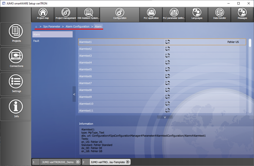Click the Projects sidebar button
This screenshot has height=166, width=254.
coord(16,34)
